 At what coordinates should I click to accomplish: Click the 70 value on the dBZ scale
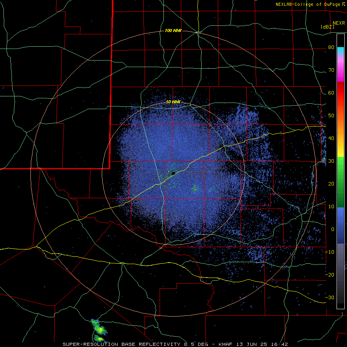tap(331, 70)
